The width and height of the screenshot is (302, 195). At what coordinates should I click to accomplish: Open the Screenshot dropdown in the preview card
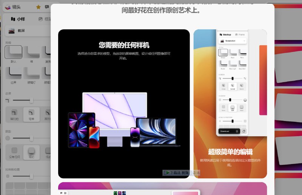click(233, 41)
